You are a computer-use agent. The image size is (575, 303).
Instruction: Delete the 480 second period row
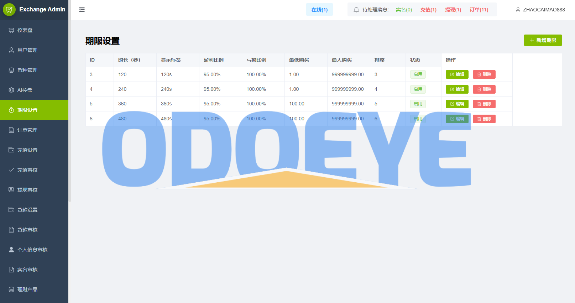point(484,119)
